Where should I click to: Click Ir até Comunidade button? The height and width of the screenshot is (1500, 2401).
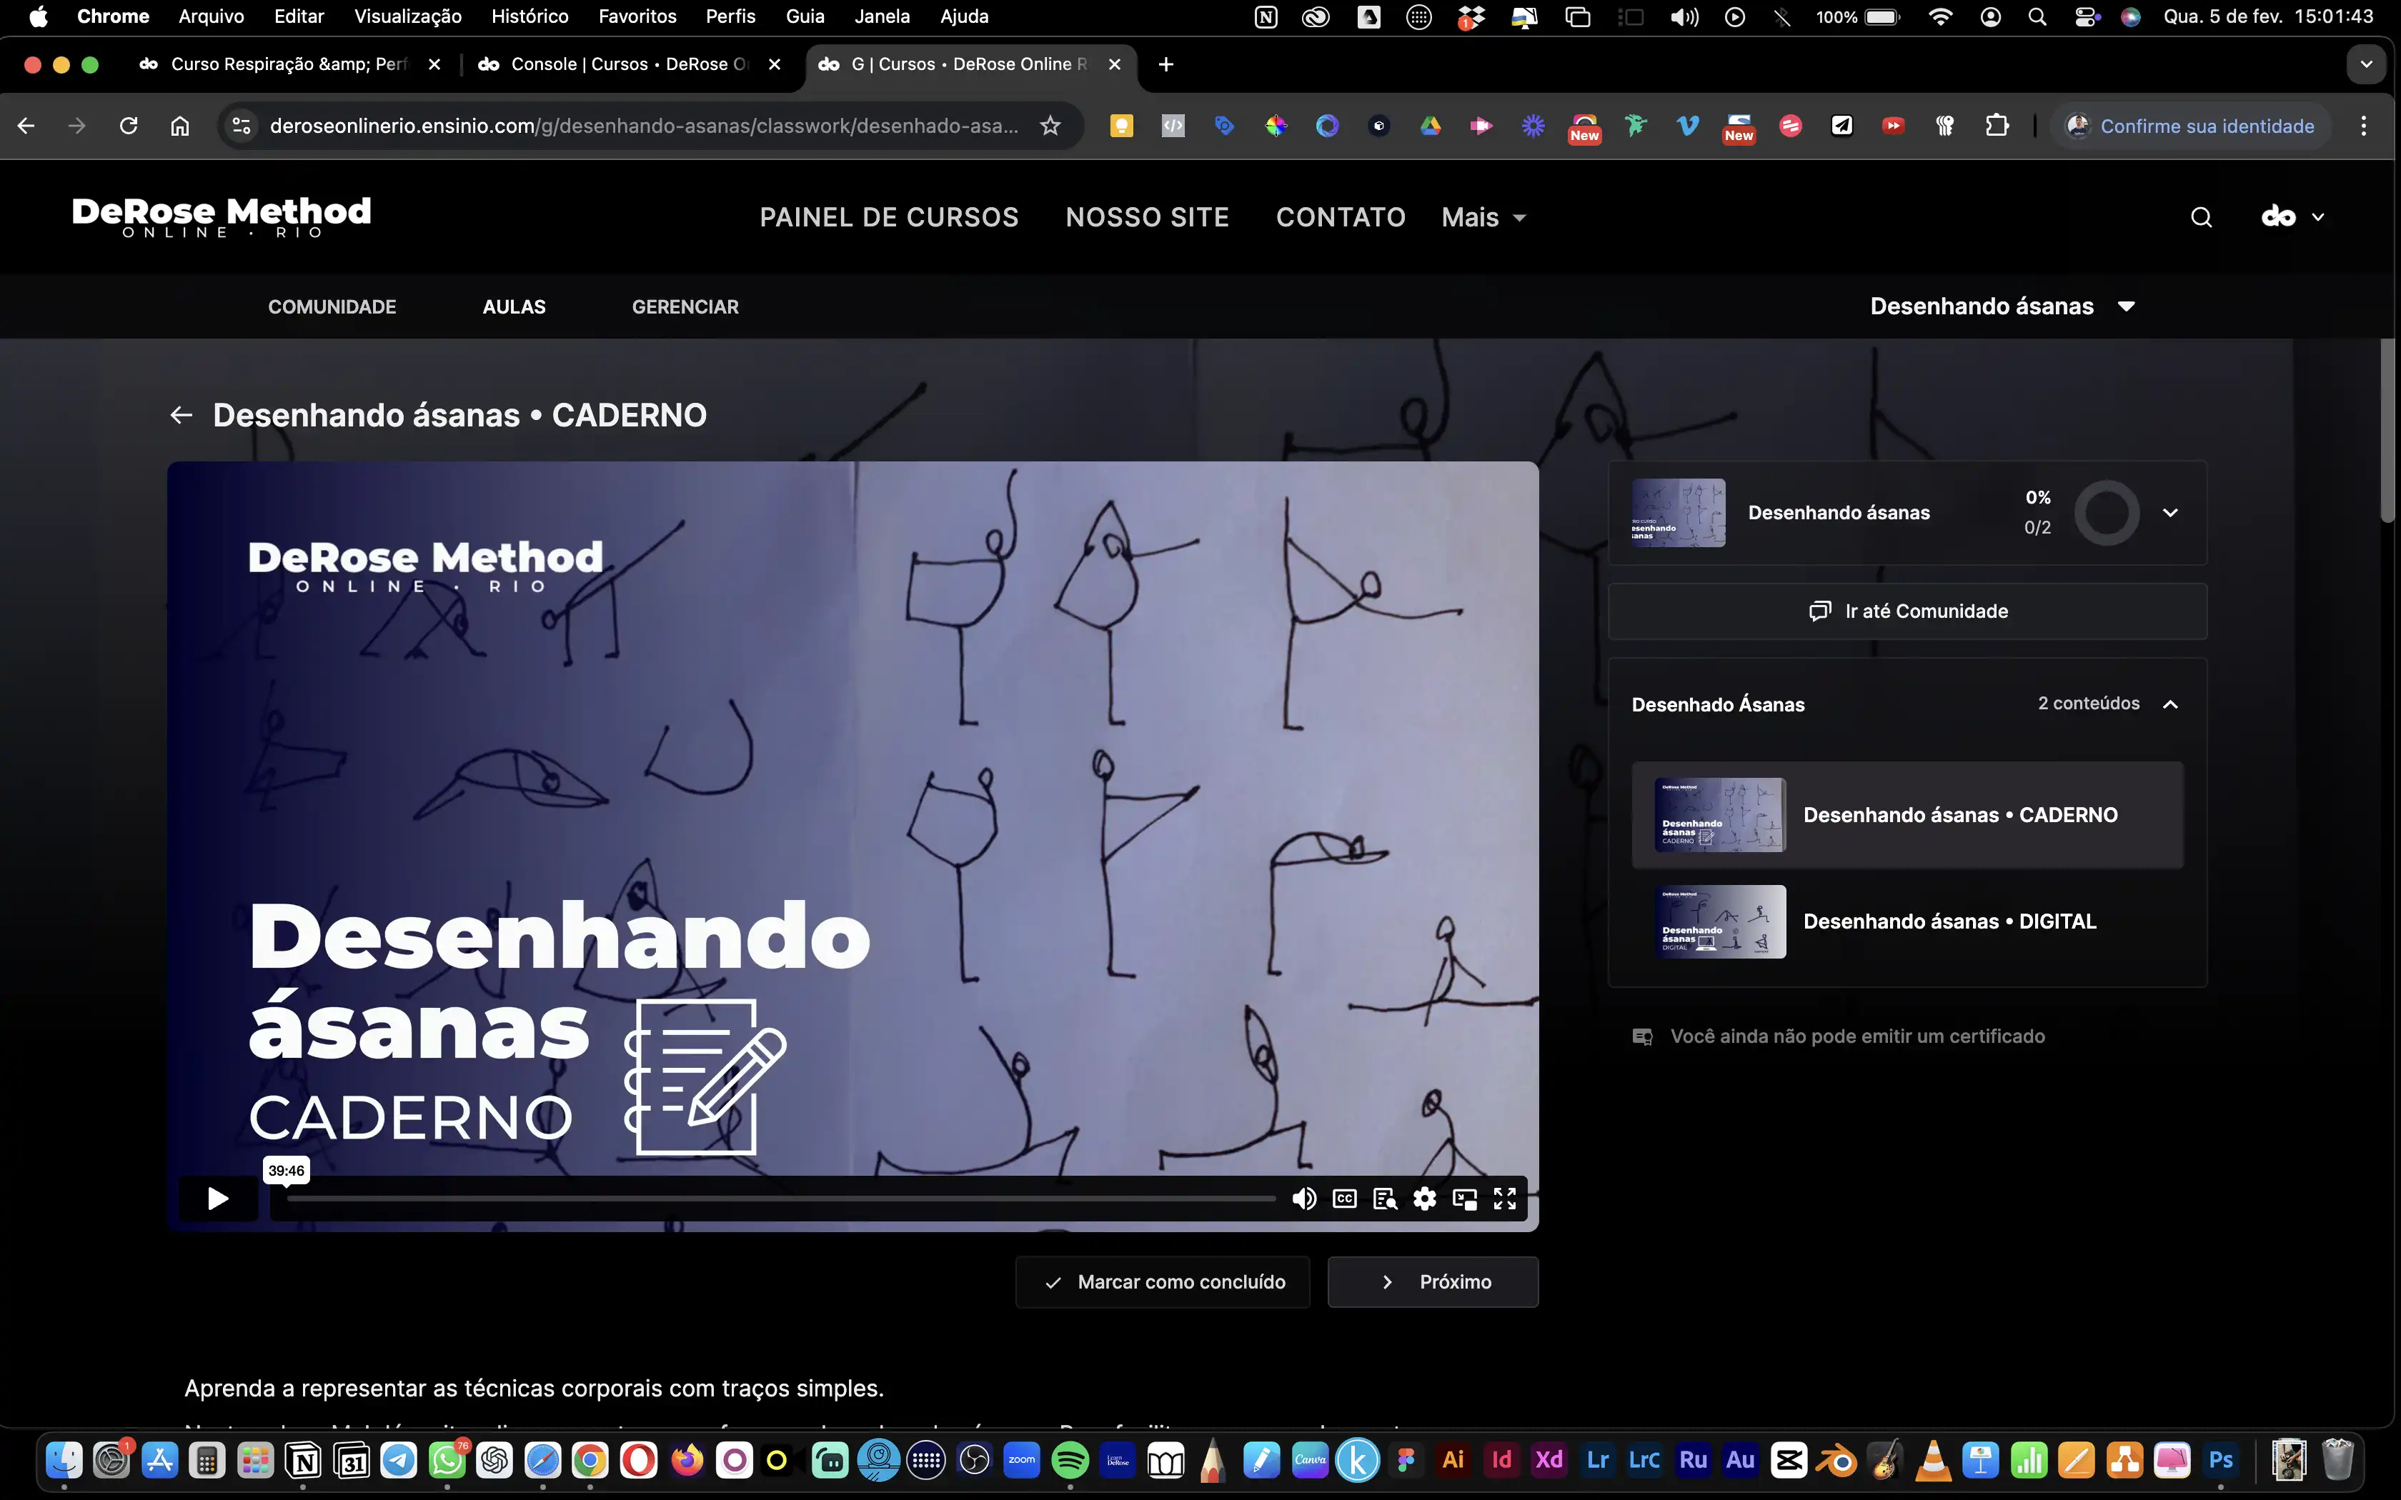[x=1907, y=611]
